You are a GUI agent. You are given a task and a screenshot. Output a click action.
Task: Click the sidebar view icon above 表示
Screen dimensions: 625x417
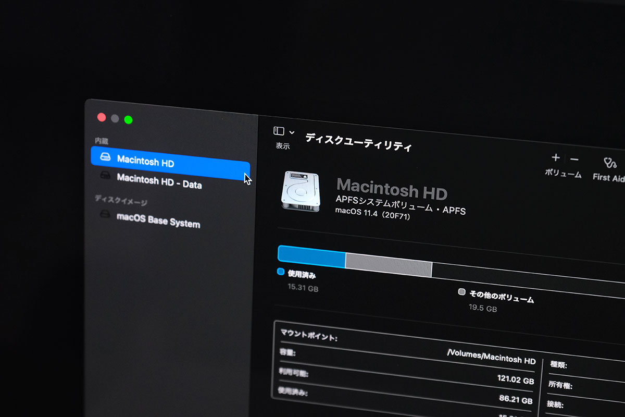pyautogui.click(x=279, y=131)
